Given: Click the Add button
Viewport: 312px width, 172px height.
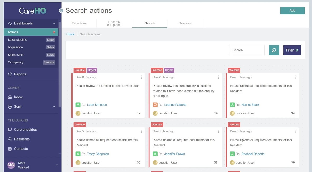Looking at the screenshot, I should click(x=292, y=10).
